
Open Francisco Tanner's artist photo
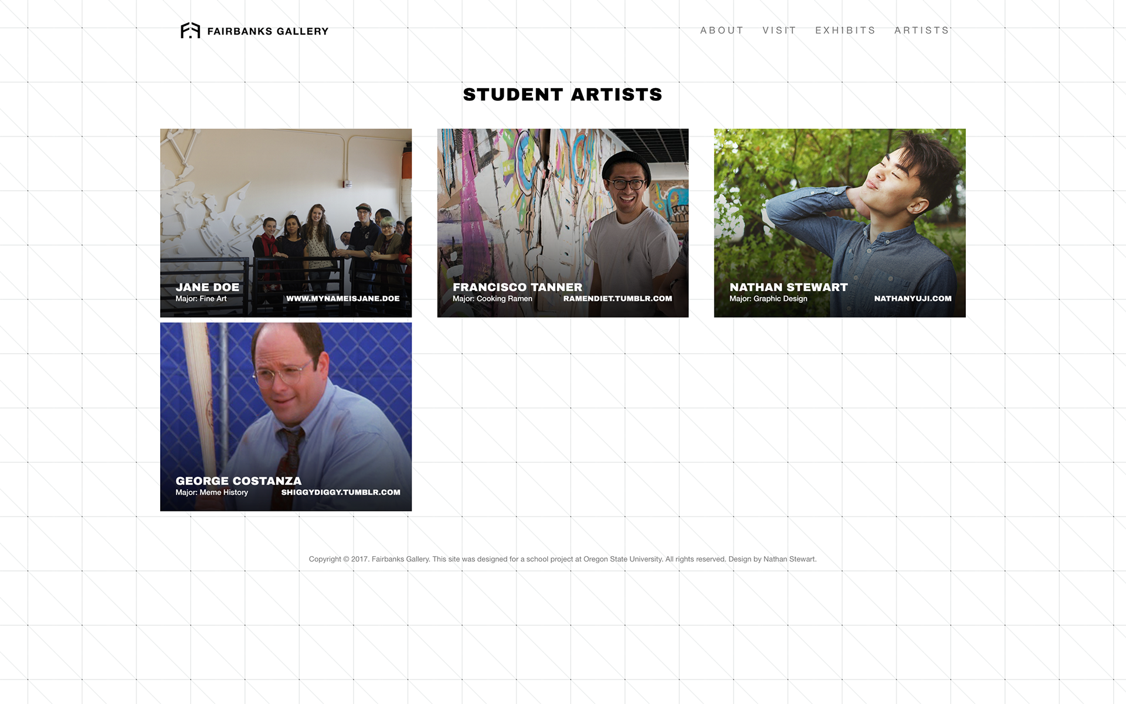click(562, 223)
